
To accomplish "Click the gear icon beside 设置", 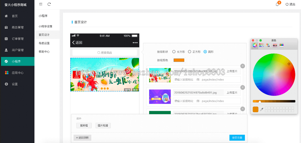I will click(6, 84).
